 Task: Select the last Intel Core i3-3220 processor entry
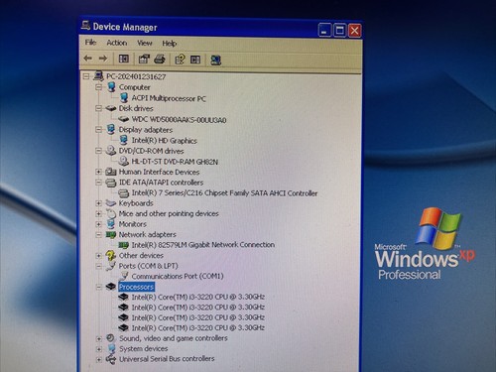click(198, 327)
